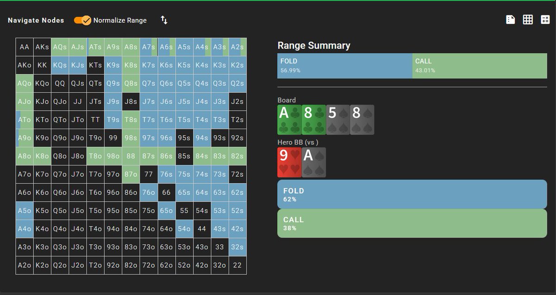The width and height of the screenshot is (556, 295).
Task: Select the TT hand cell
Action: pyautogui.click(x=95, y=120)
